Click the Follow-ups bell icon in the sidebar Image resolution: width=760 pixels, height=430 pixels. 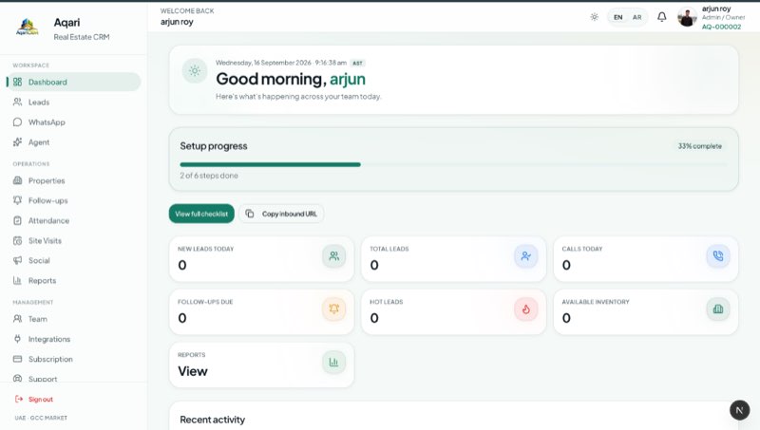pyautogui.click(x=17, y=200)
